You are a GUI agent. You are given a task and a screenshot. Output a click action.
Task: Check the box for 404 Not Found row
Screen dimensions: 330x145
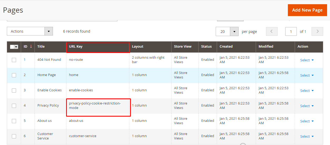click(x=14, y=60)
